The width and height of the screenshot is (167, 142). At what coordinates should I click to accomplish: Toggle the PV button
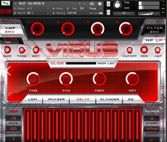tap(163, 12)
